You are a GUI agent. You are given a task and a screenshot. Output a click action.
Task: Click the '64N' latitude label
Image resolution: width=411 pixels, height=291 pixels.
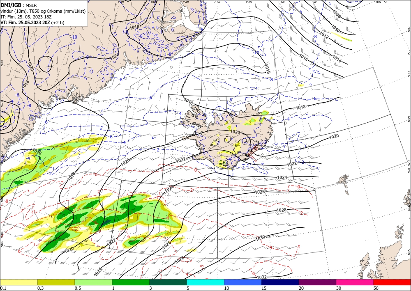[x=409, y=119]
